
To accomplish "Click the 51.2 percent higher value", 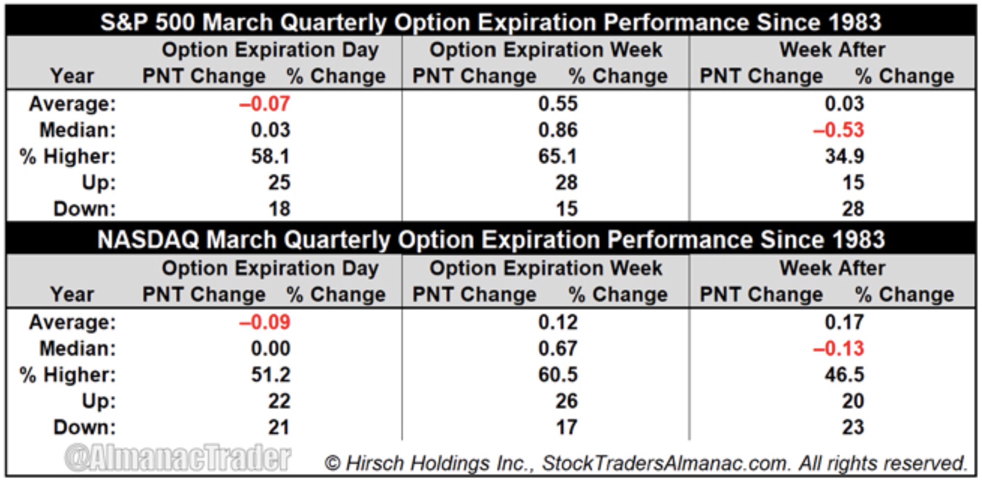I will (271, 375).
